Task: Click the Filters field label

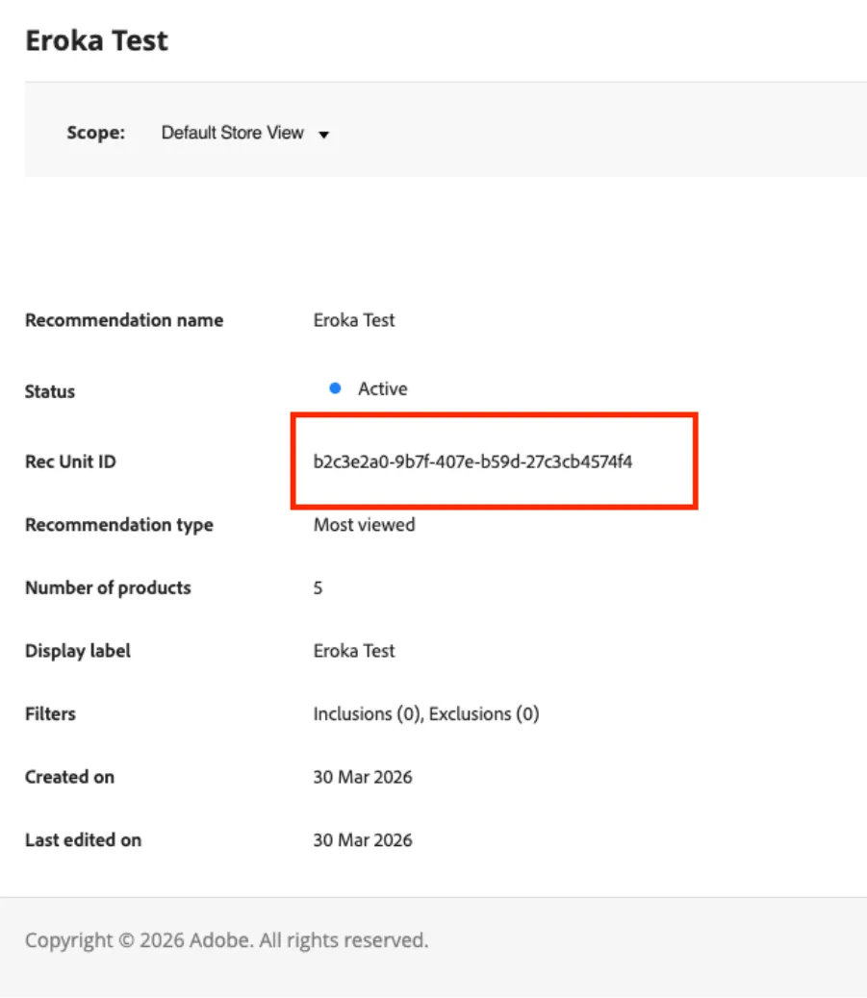Action: (50, 714)
